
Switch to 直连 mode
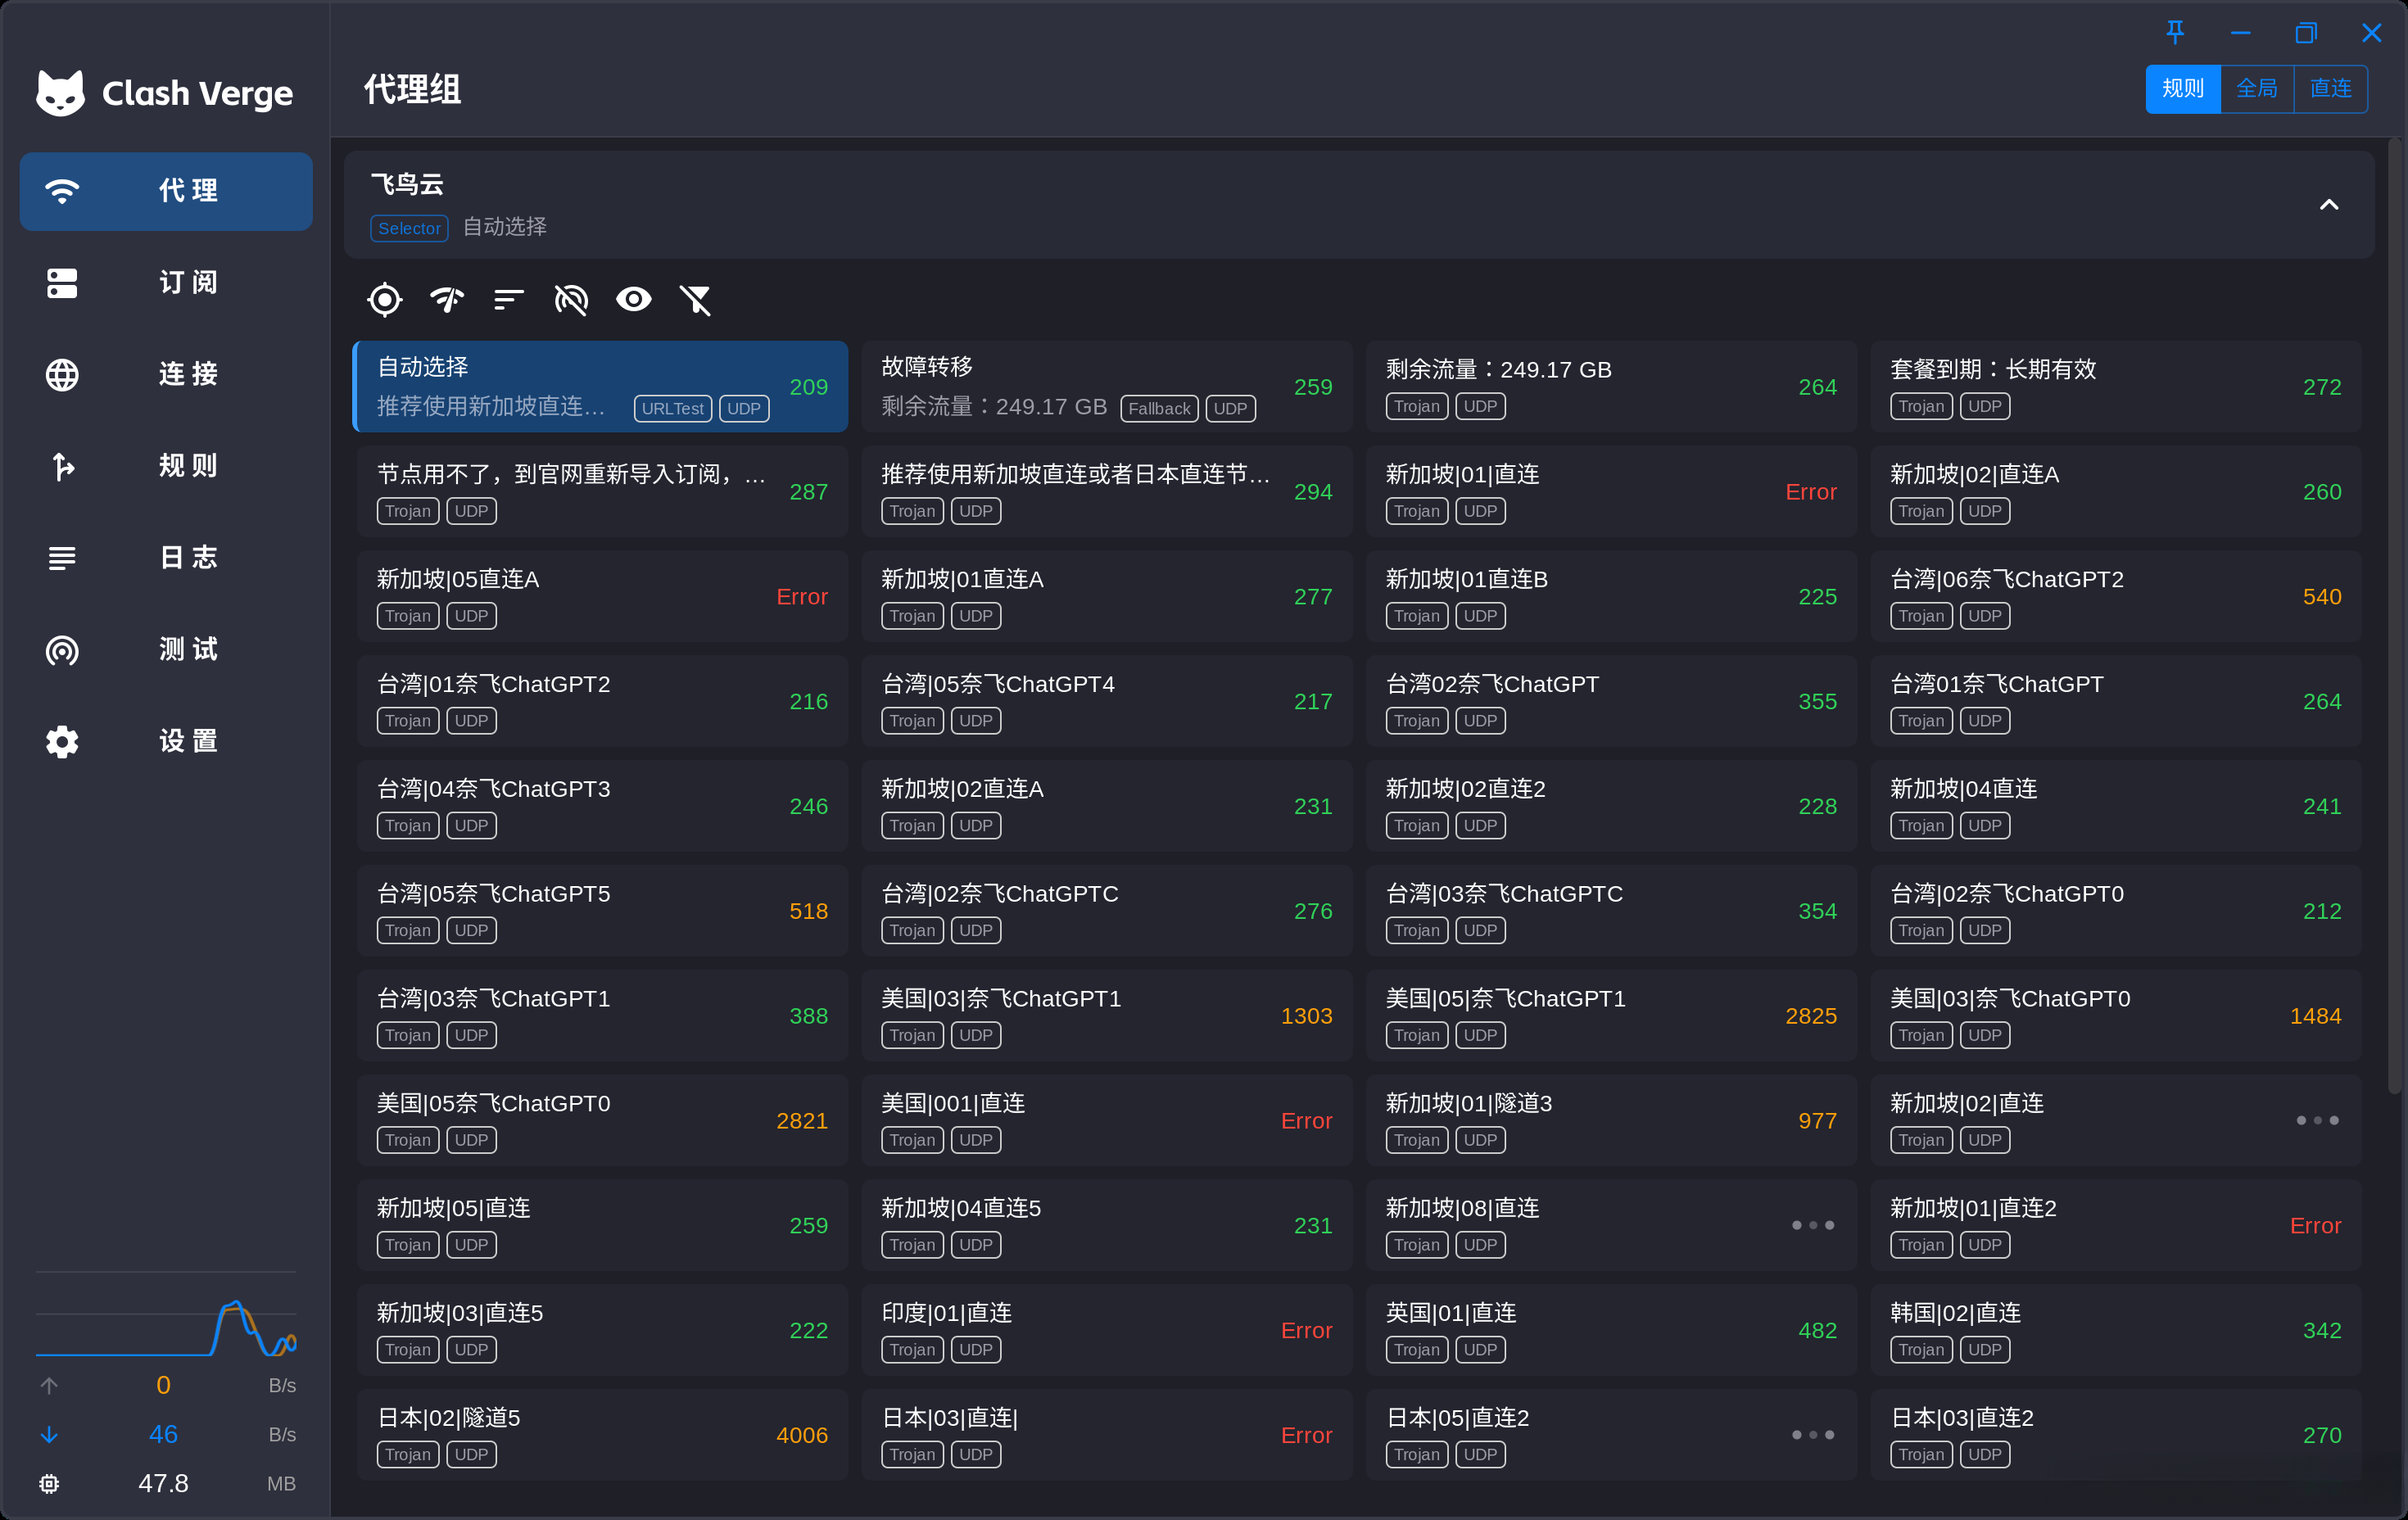pos(2330,89)
